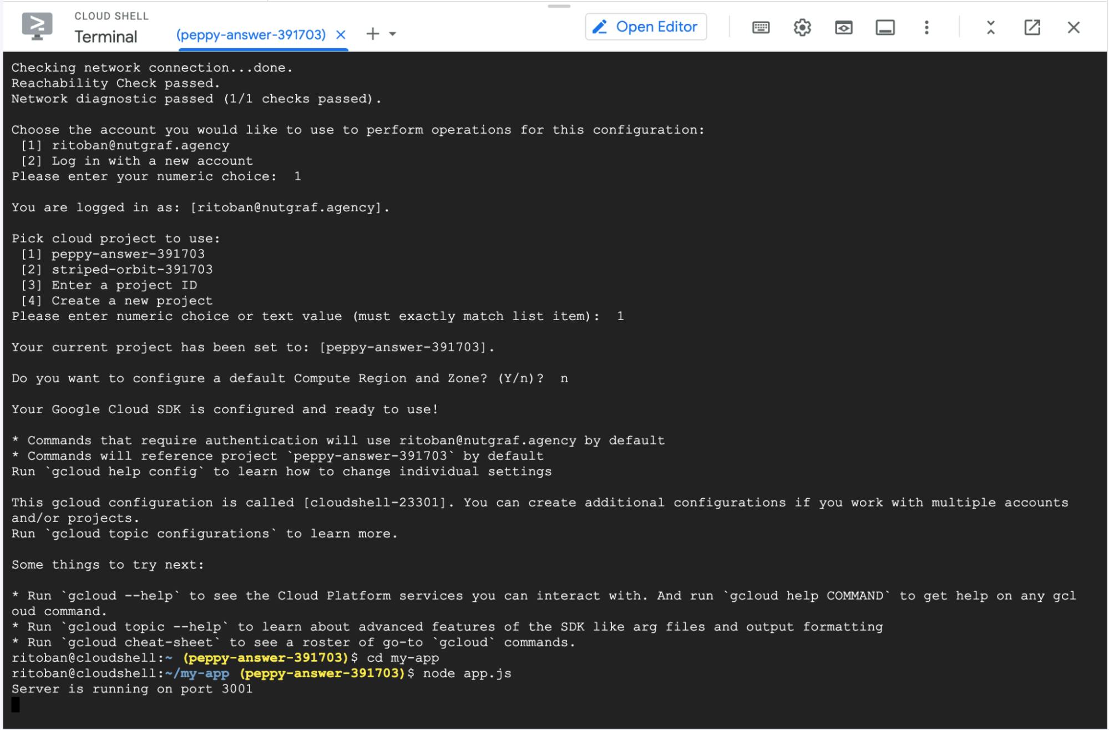The height and width of the screenshot is (730, 1109).
Task: Launch Web Preview from its toolbar icon
Action: 843,27
